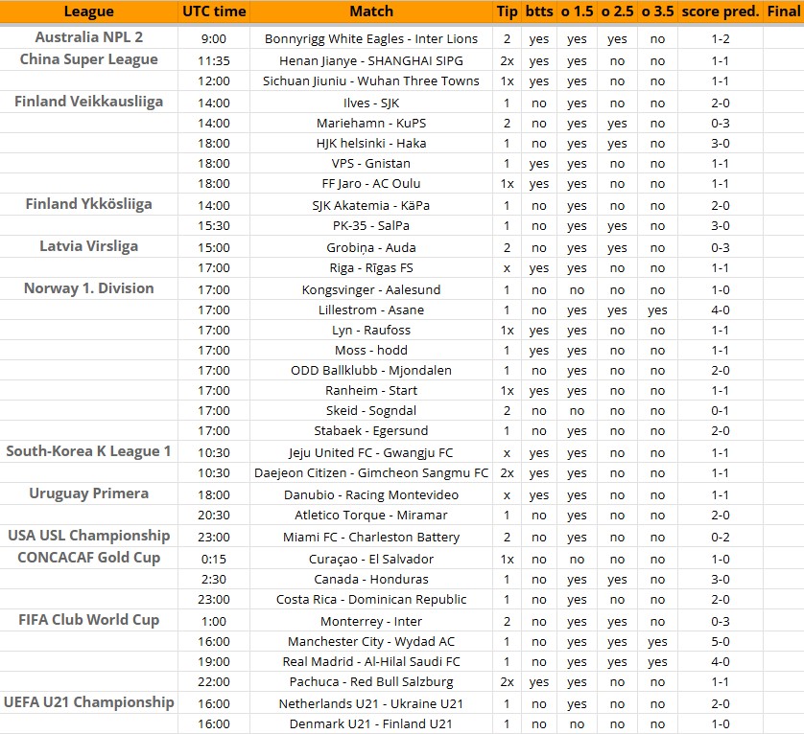Select the Norway 1. Division label
This screenshot has height=734, width=804.
click(x=88, y=288)
